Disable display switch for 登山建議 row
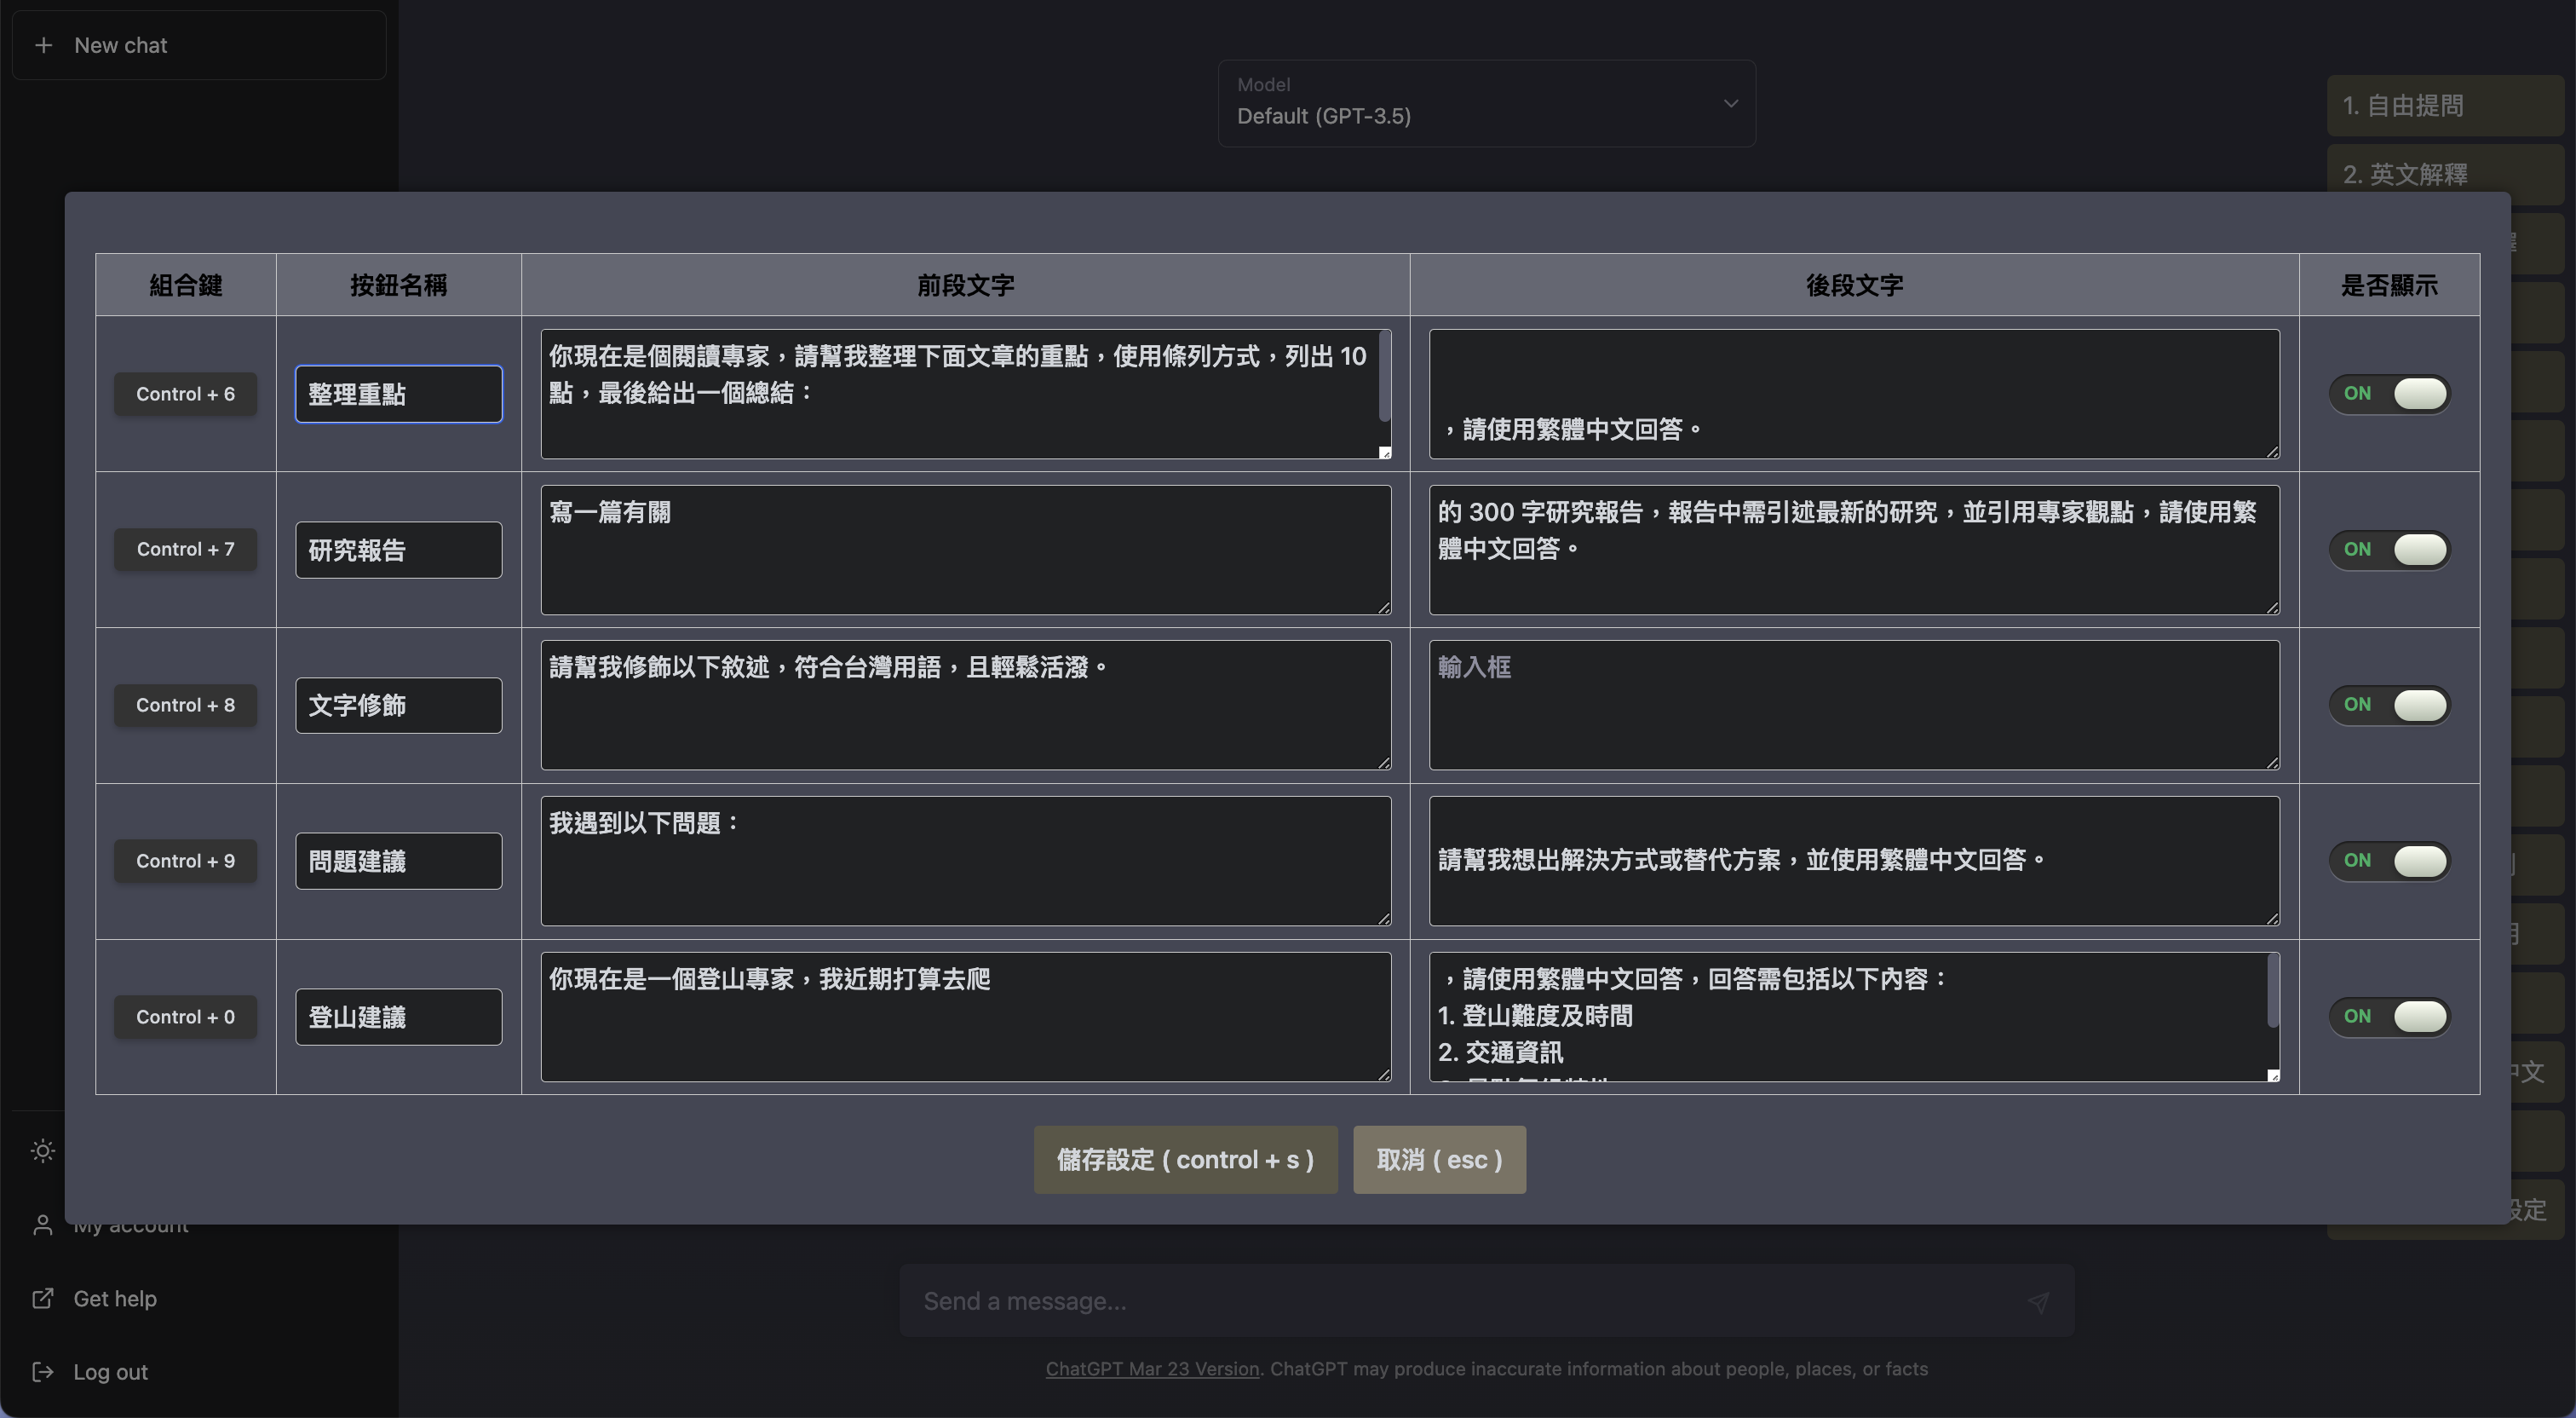Screen dimensions: 2576x1418 point(2389,1016)
